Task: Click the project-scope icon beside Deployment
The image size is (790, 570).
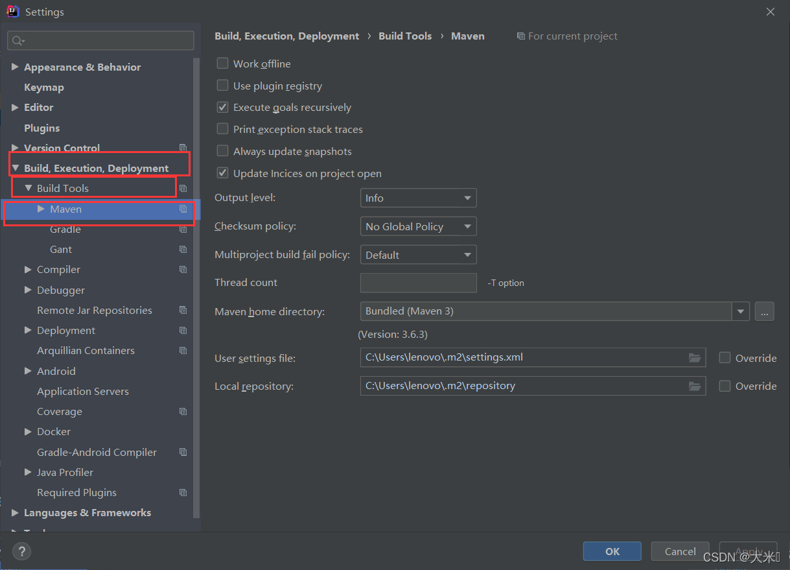Action: [183, 330]
